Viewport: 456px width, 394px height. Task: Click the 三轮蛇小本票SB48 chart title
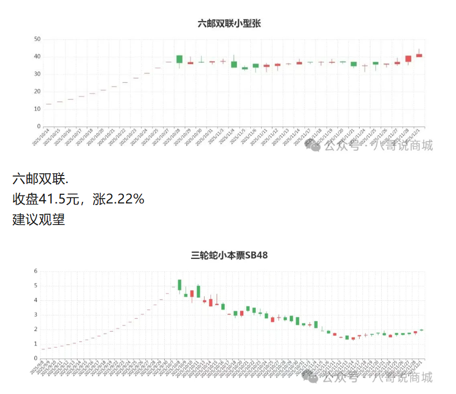(229, 255)
